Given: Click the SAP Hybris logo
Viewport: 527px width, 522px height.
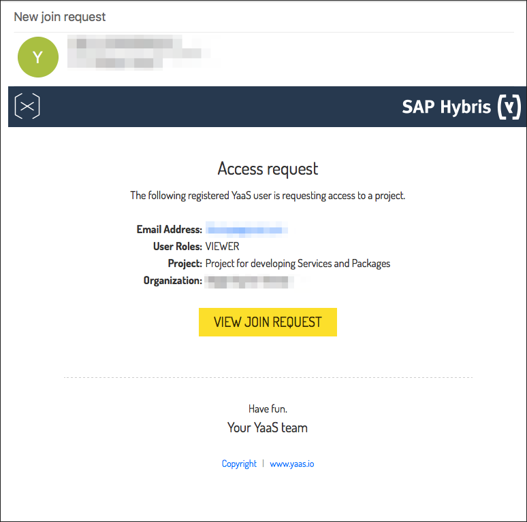Looking at the screenshot, I should [462, 107].
